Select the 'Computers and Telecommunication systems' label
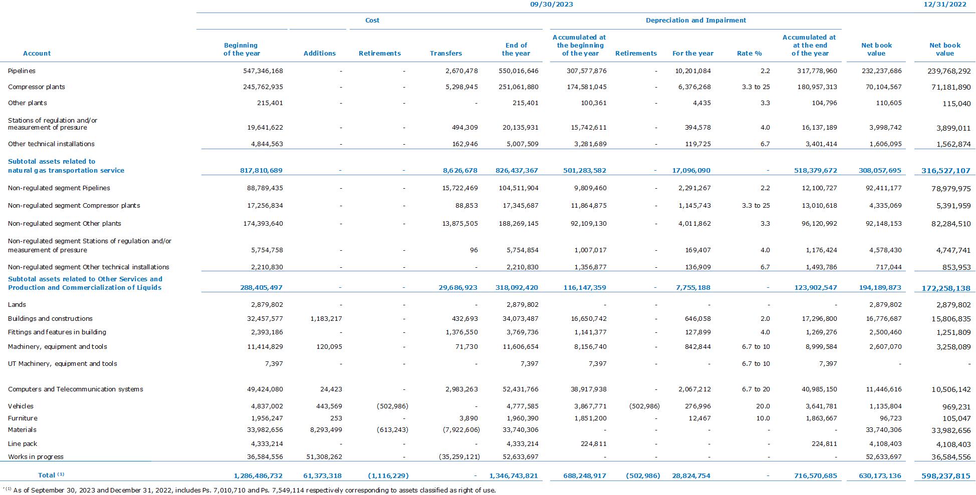Screen dimensions: 976x495 76,389
